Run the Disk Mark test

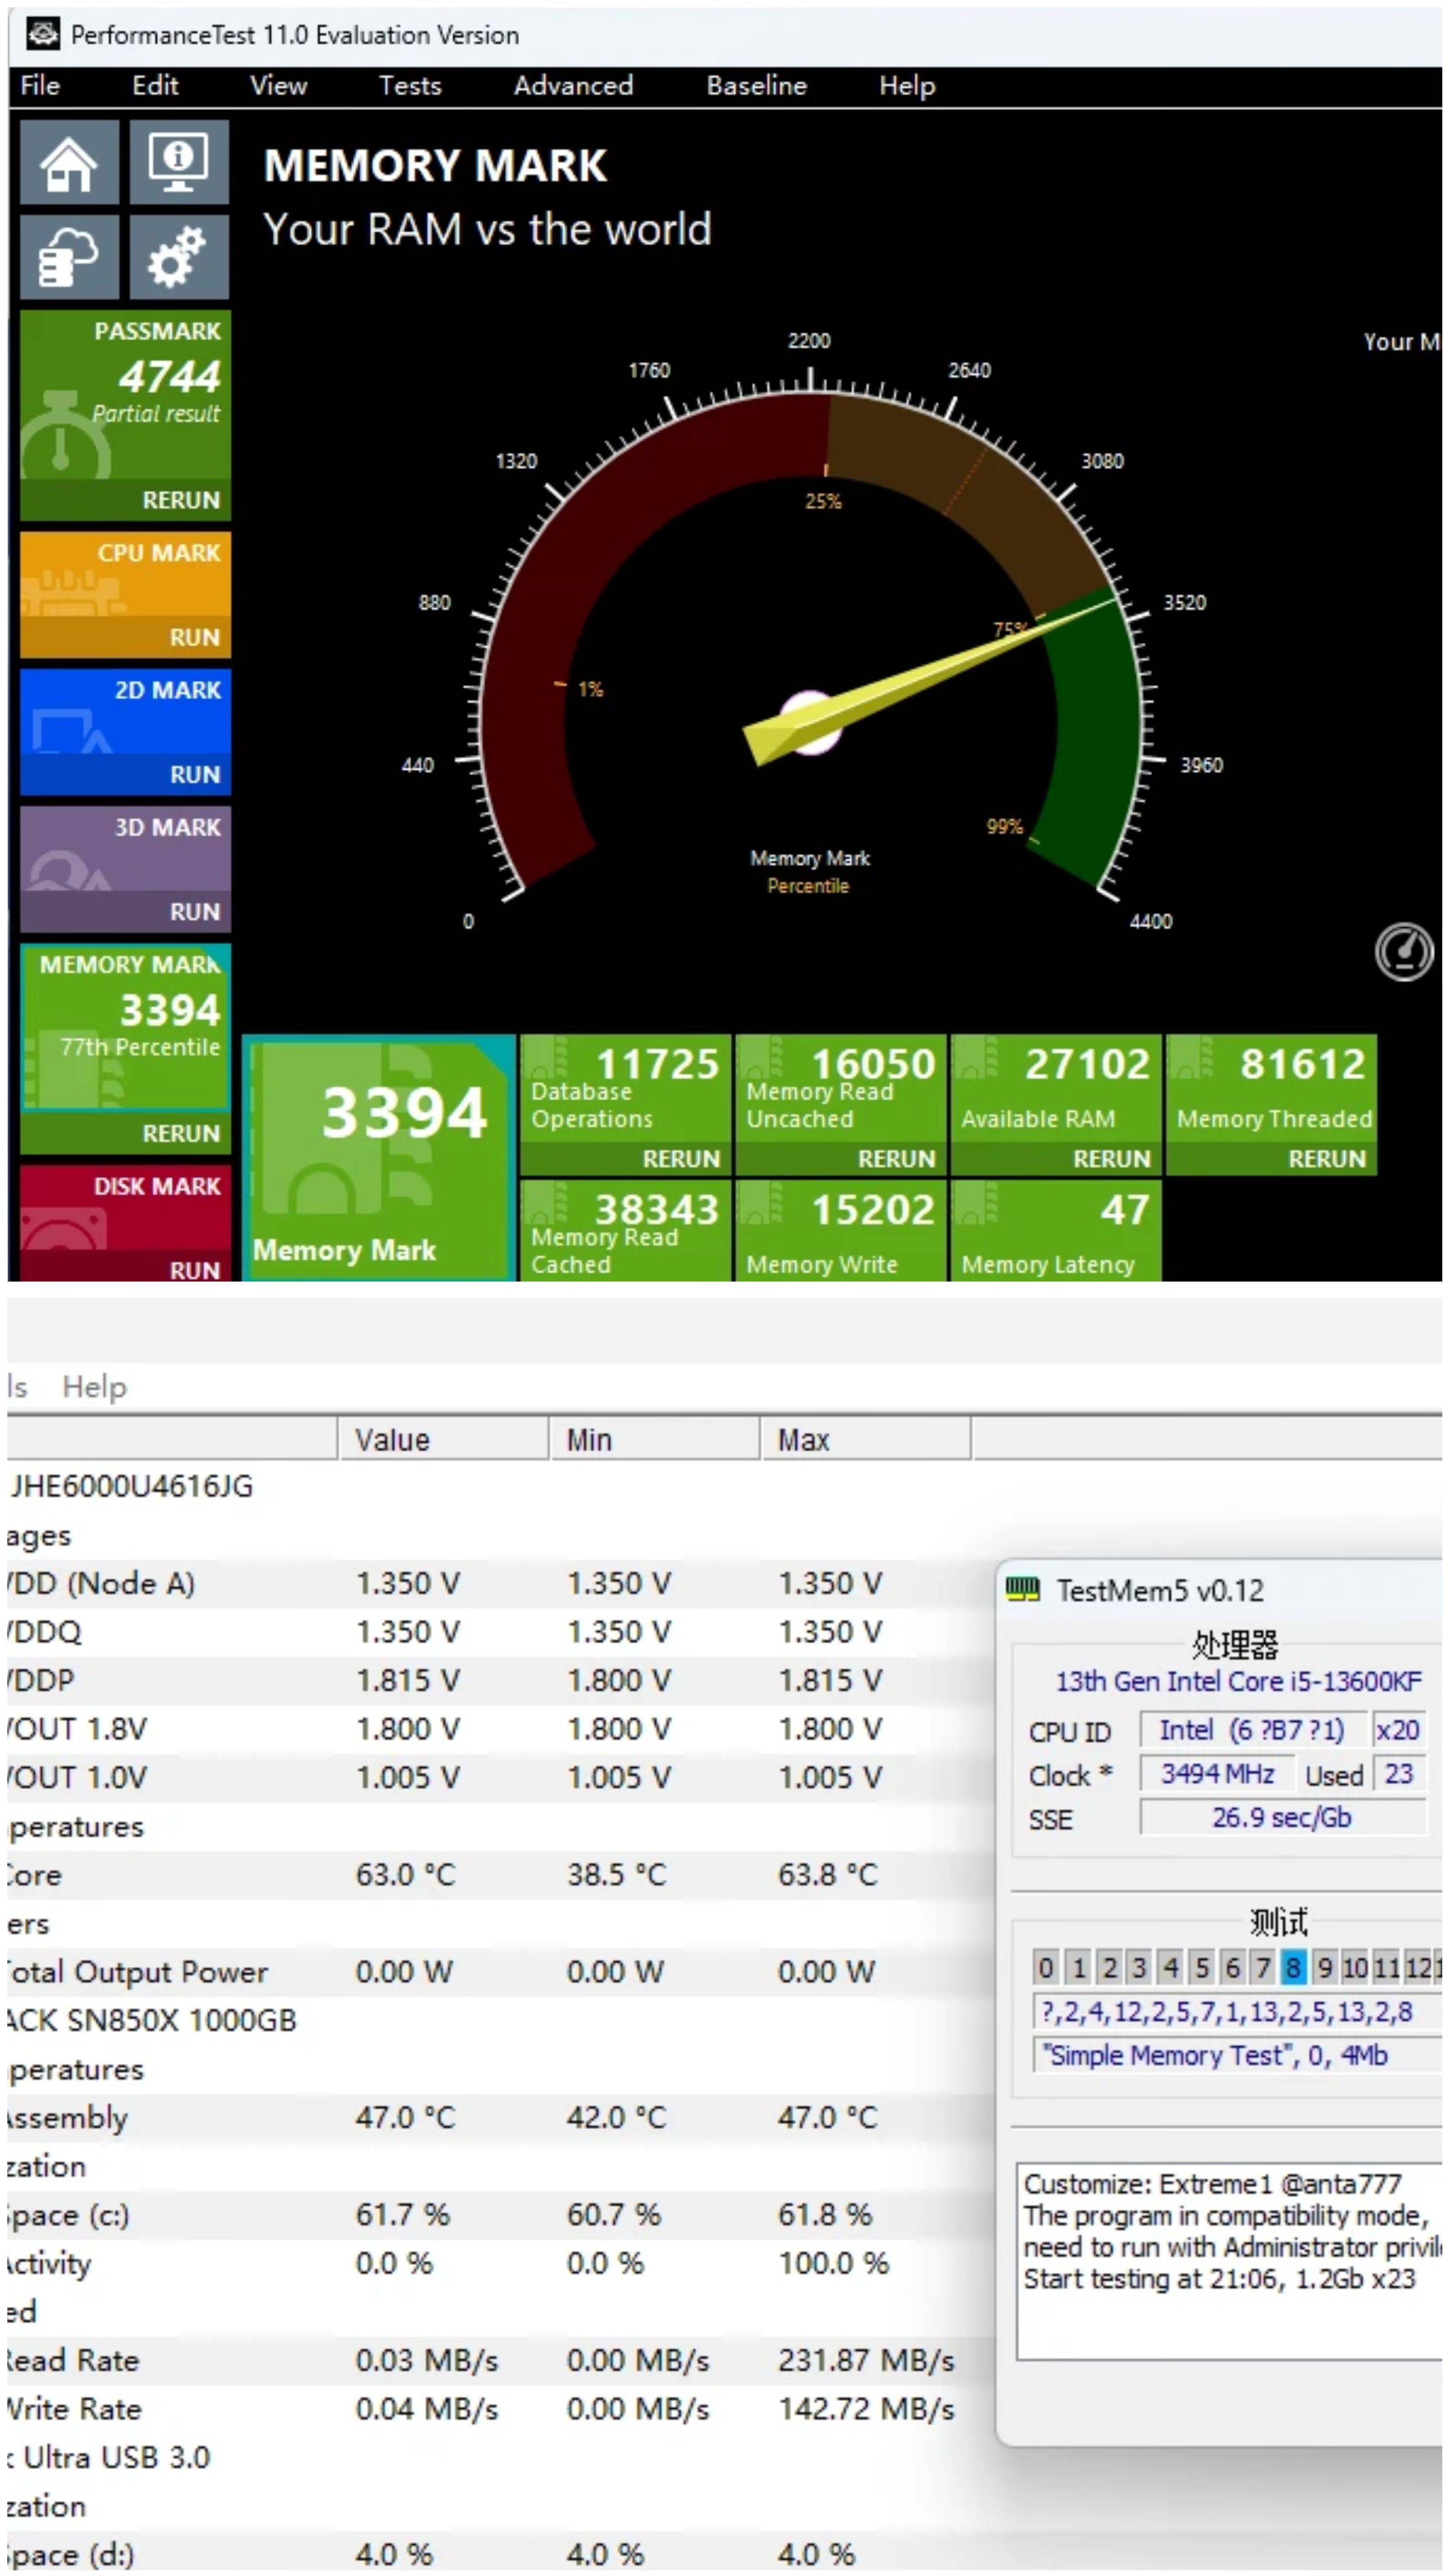pyautogui.click(x=195, y=1269)
